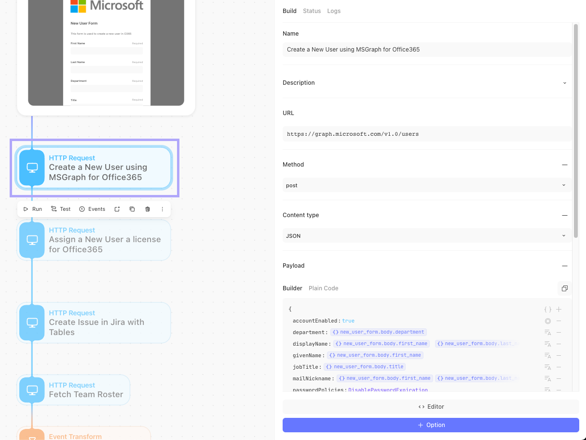The width and height of the screenshot is (586, 440).
Task: Click the givenName first_name variable chip
Action: click(x=375, y=355)
